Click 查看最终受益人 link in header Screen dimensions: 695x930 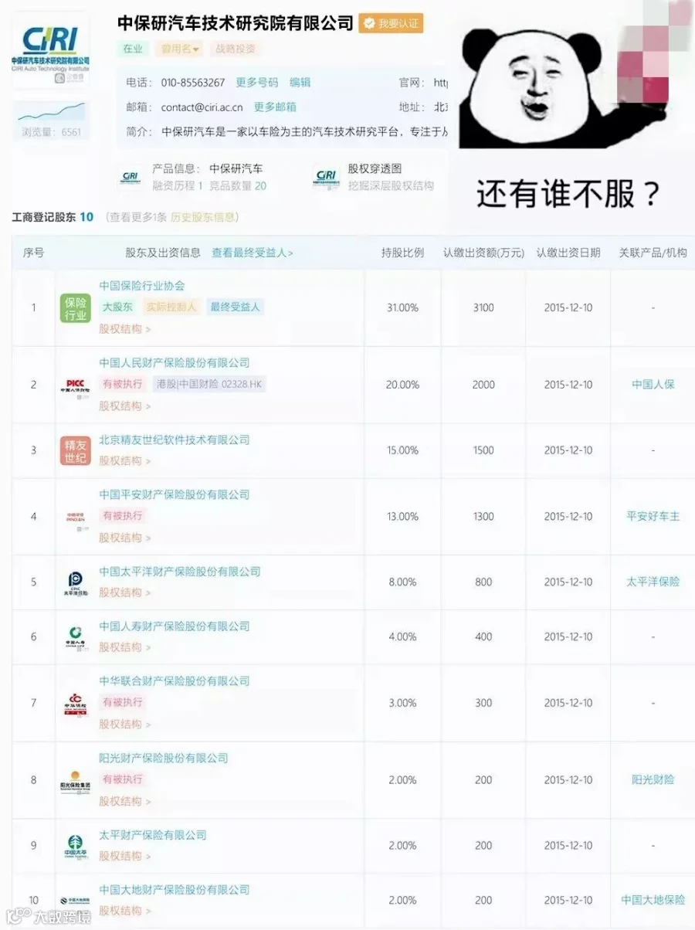point(253,253)
